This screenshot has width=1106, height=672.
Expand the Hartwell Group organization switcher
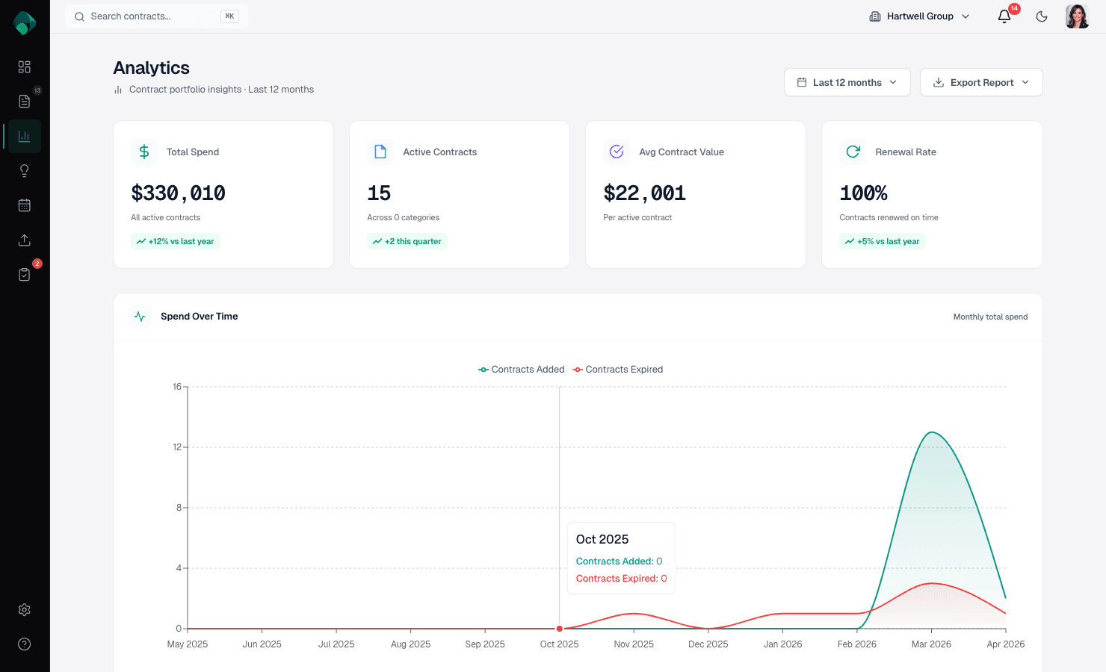[x=918, y=16]
